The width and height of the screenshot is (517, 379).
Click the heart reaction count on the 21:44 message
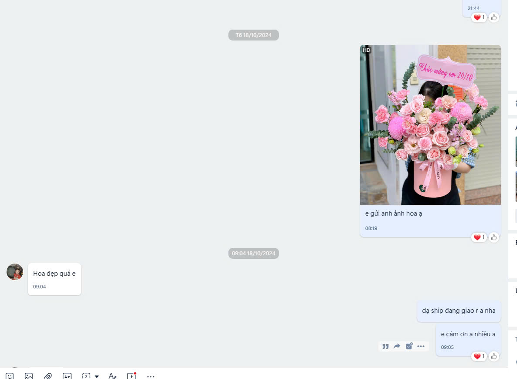pyautogui.click(x=479, y=17)
